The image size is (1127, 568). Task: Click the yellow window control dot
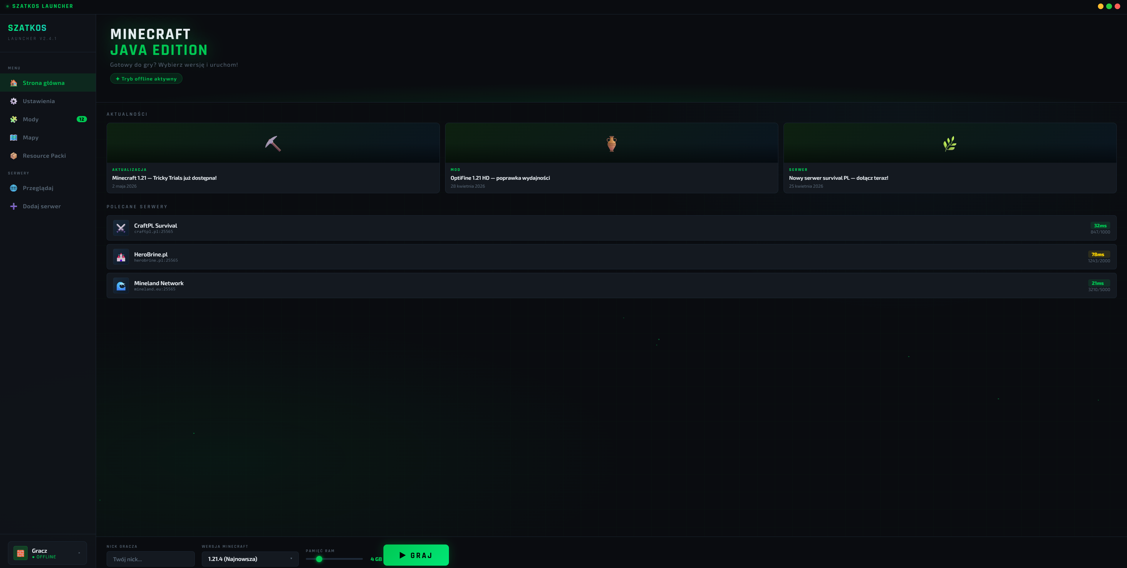coord(1100,6)
